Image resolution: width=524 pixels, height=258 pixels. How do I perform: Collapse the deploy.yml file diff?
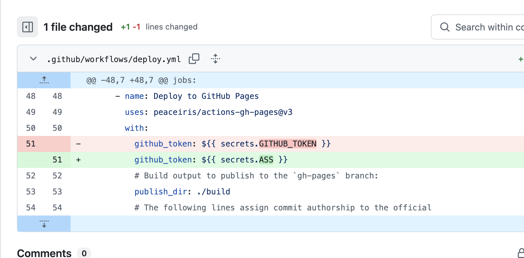(33, 59)
